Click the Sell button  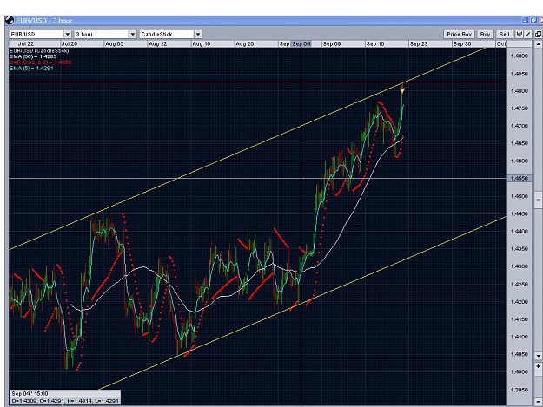(504, 34)
